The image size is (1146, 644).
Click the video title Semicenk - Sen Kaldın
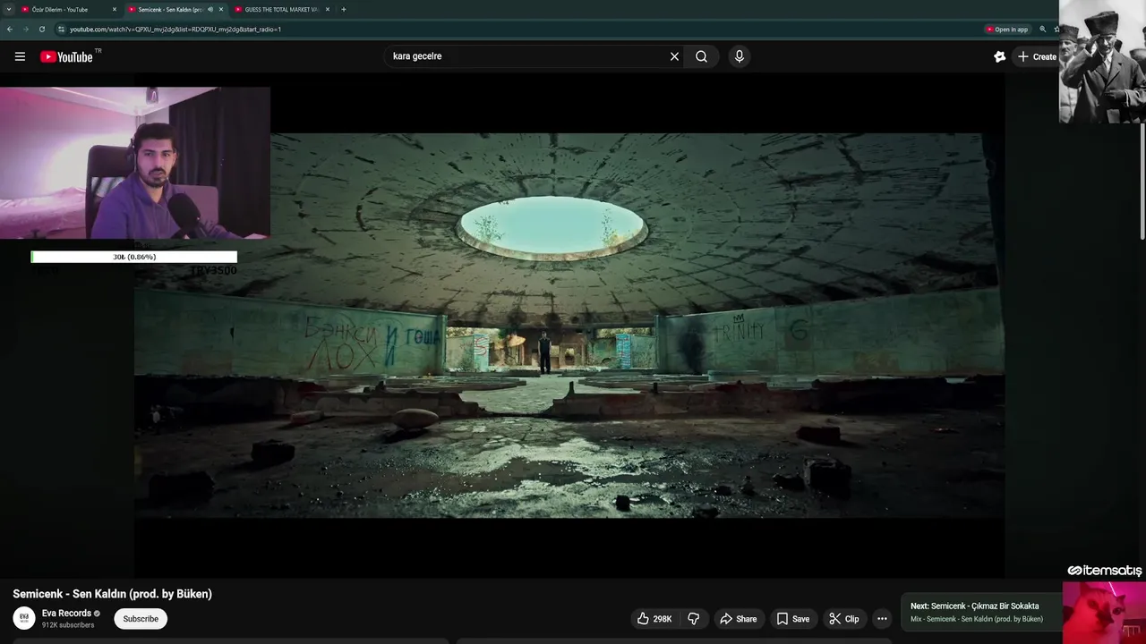point(112,594)
